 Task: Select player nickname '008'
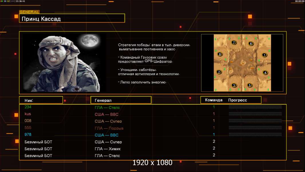(x=28, y=121)
